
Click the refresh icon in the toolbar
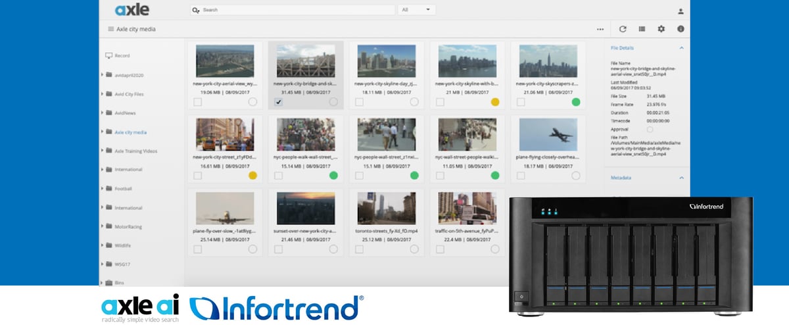(623, 29)
